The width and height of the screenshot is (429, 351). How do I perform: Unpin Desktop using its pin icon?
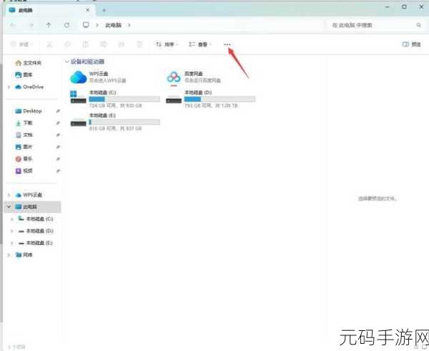(58, 111)
